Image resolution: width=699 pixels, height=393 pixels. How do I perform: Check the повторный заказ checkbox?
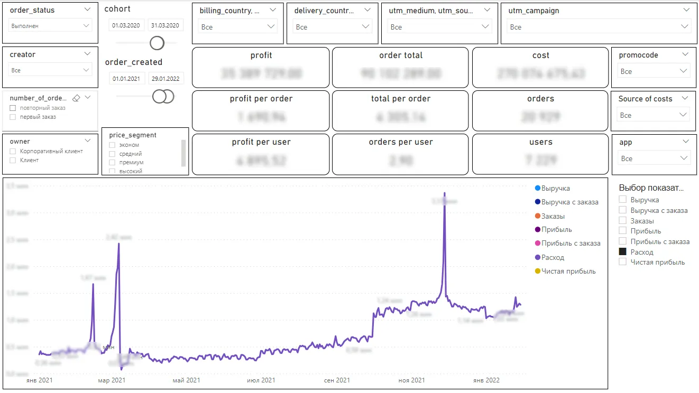point(13,108)
